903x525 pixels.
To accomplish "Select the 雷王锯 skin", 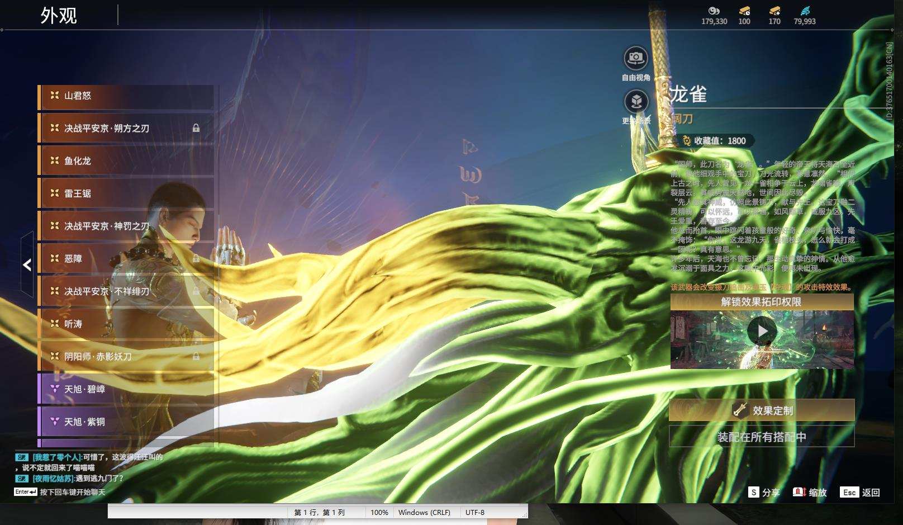I will (x=126, y=193).
